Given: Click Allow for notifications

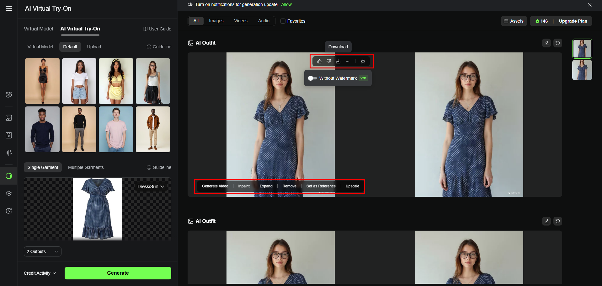Looking at the screenshot, I should 286,4.
